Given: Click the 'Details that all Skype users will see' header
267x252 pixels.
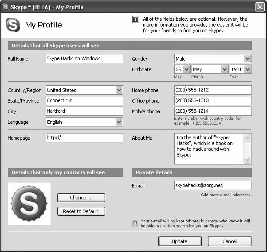Looking at the screenshot, I should tap(130, 46).
